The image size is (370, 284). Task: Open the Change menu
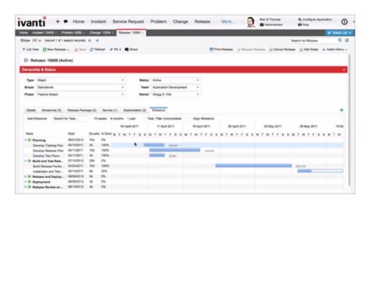tap(180, 22)
